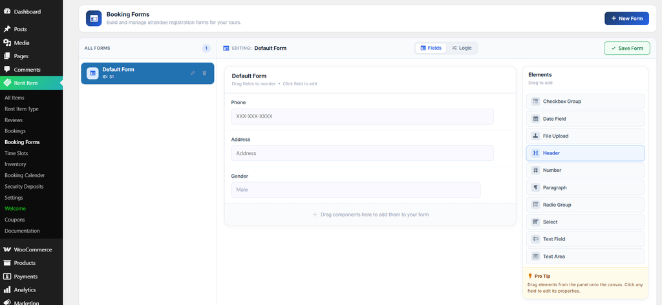Click the drag components drop zone
The height and width of the screenshot is (305, 662).
pos(370,215)
